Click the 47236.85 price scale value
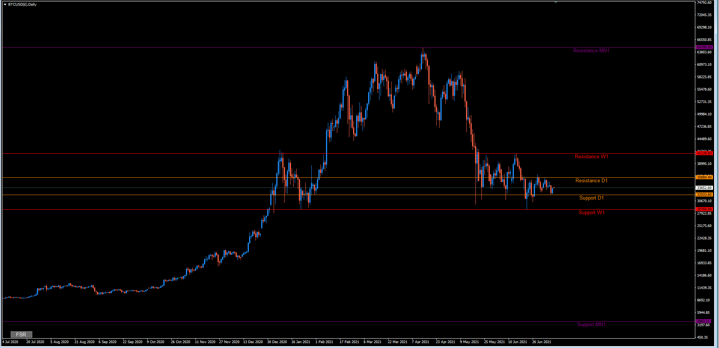The image size is (719, 348). pos(704,127)
